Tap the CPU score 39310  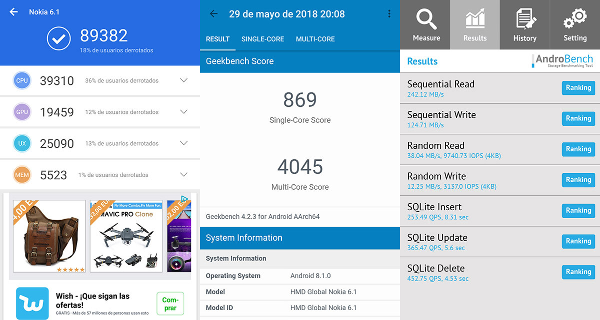point(57,81)
